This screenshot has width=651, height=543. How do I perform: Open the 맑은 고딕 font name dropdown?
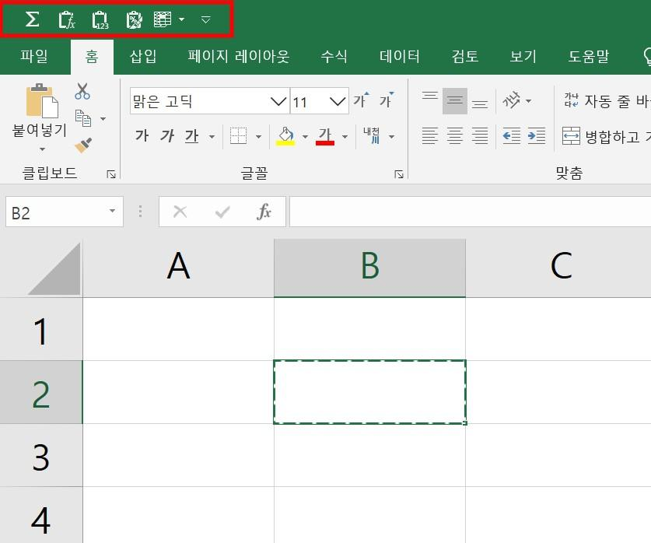coord(278,101)
